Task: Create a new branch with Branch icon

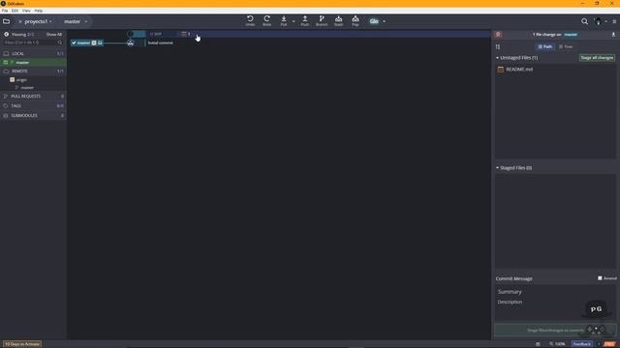Action: pos(322,20)
